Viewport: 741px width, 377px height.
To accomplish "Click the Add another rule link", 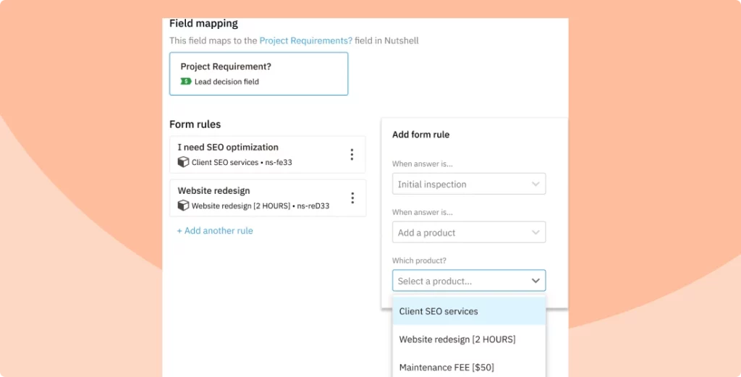I will (x=215, y=231).
